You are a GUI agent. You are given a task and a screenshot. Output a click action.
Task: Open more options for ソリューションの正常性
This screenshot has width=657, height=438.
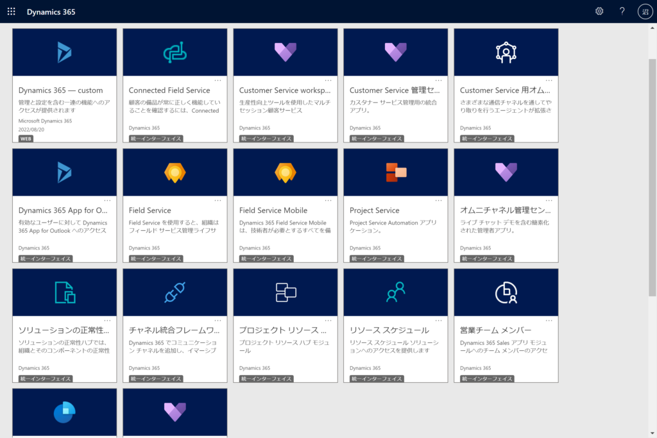107,321
